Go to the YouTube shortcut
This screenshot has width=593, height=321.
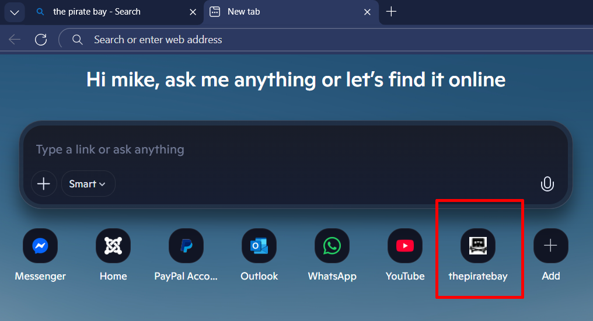click(x=405, y=246)
